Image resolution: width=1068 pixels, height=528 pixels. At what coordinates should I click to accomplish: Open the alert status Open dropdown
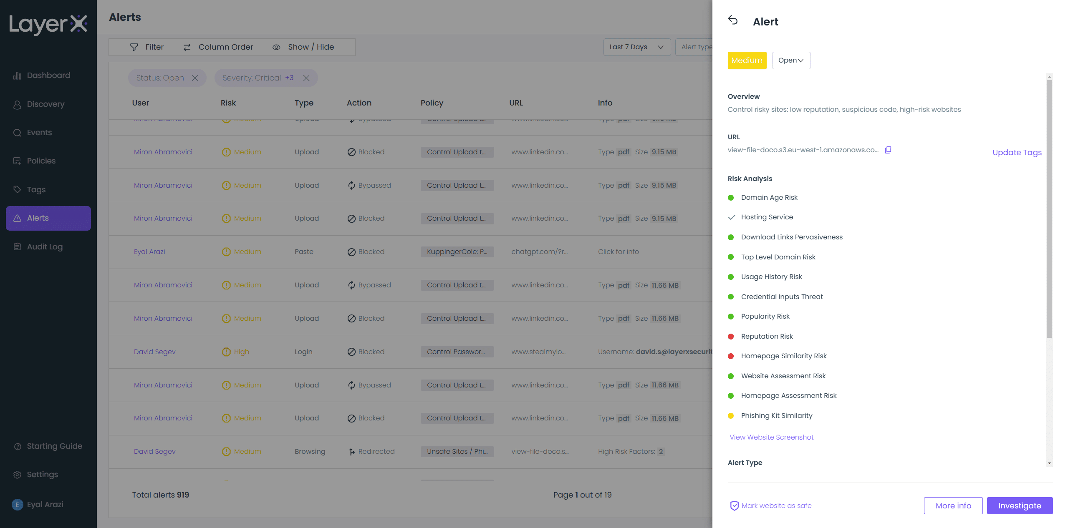click(791, 60)
